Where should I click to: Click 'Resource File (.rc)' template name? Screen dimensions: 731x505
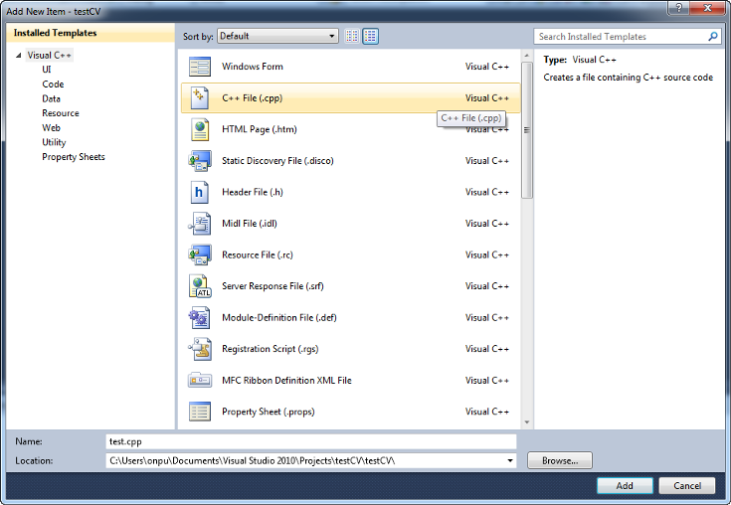coord(258,254)
